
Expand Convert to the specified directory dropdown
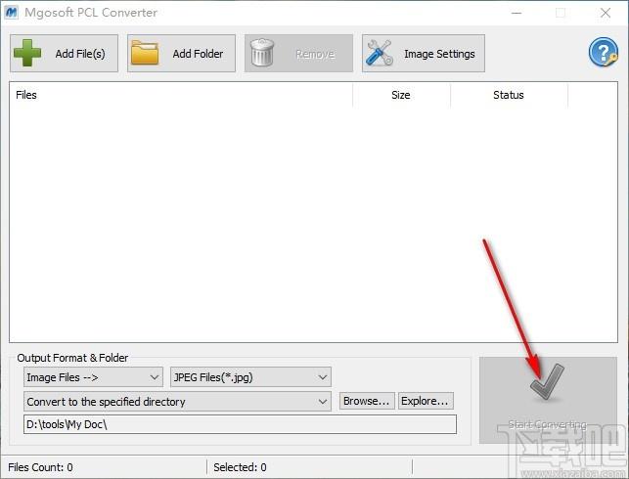(177, 401)
